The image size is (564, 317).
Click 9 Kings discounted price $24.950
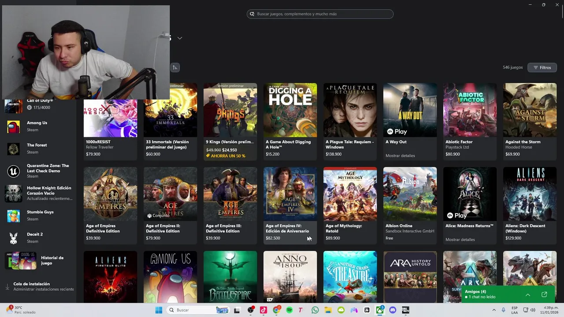pyautogui.click(x=230, y=150)
